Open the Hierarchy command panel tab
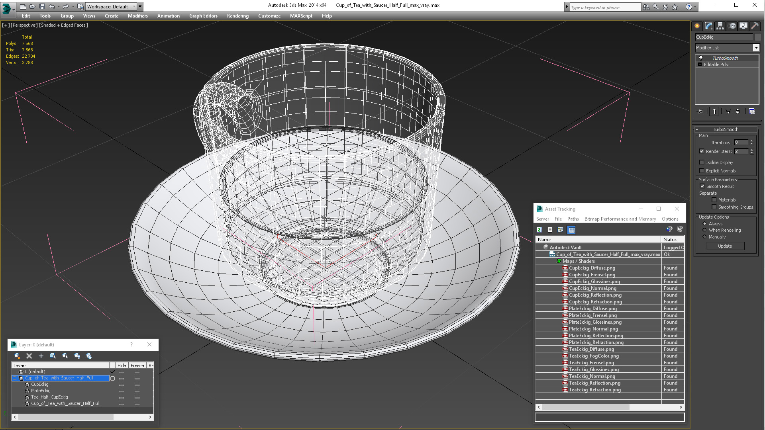The width and height of the screenshot is (765, 430). (720, 26)
